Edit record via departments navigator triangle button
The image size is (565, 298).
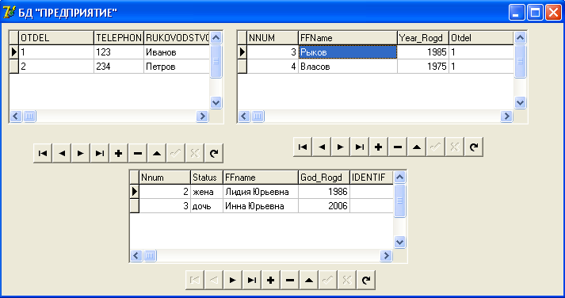(x=156, y=153)
